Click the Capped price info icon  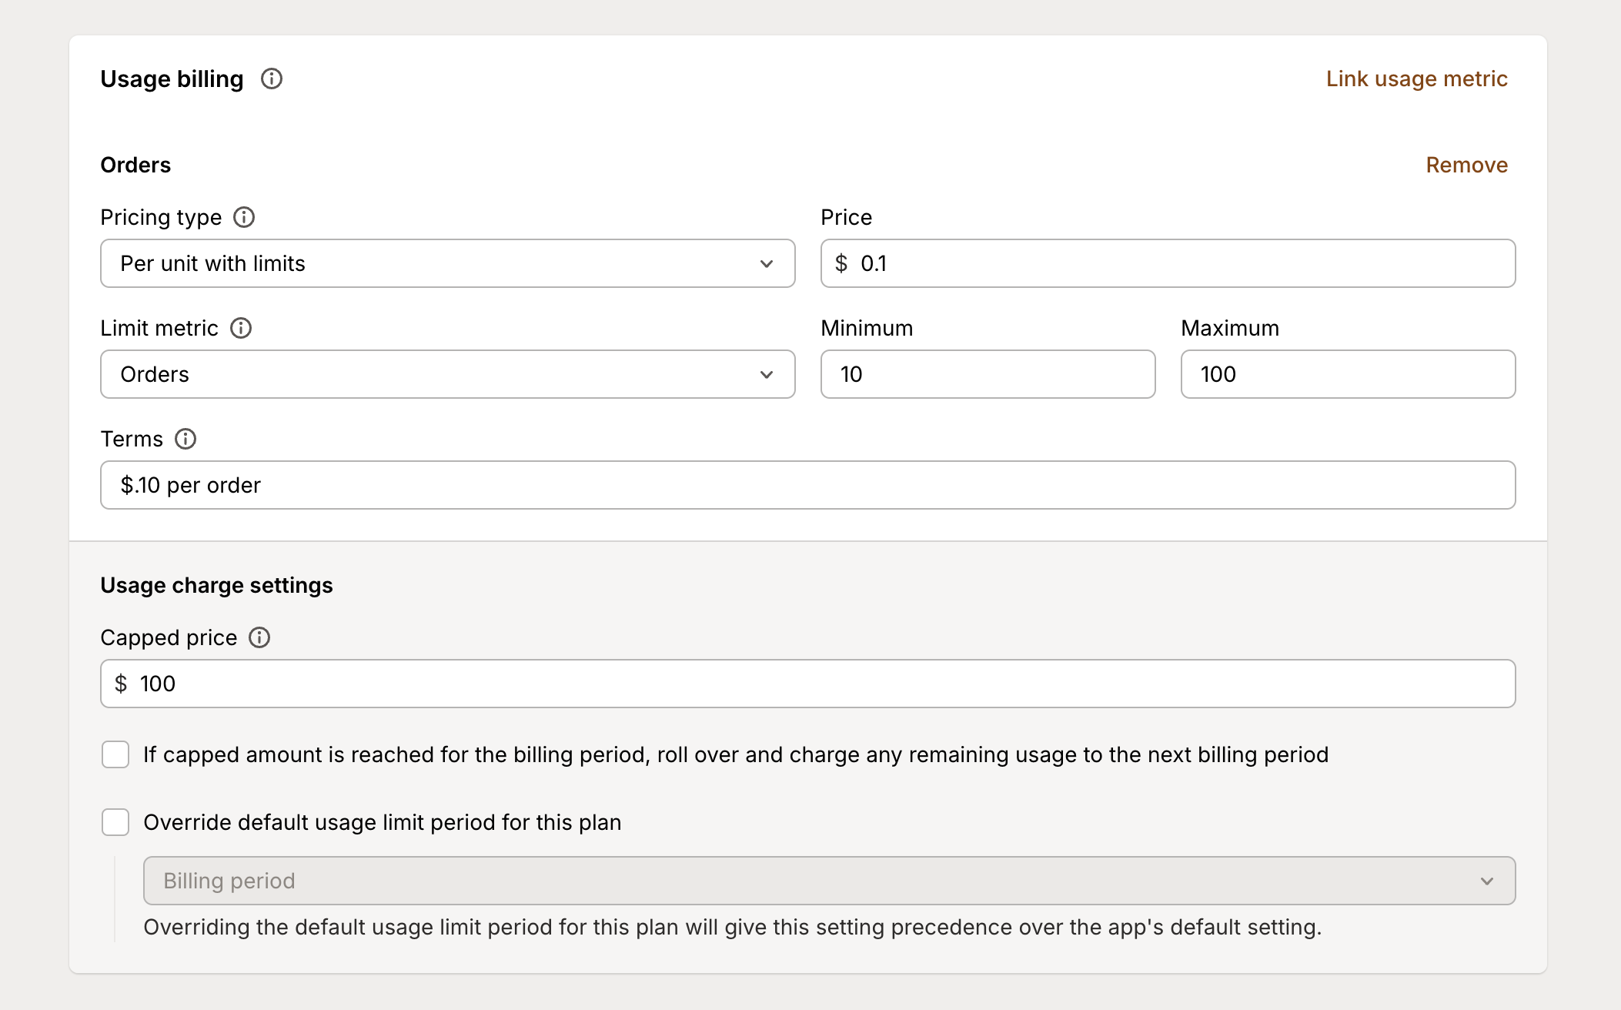[x=260, y=637]
